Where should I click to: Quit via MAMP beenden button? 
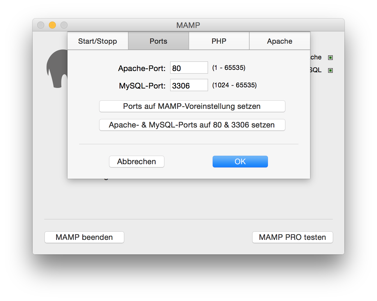coord(84,237)
